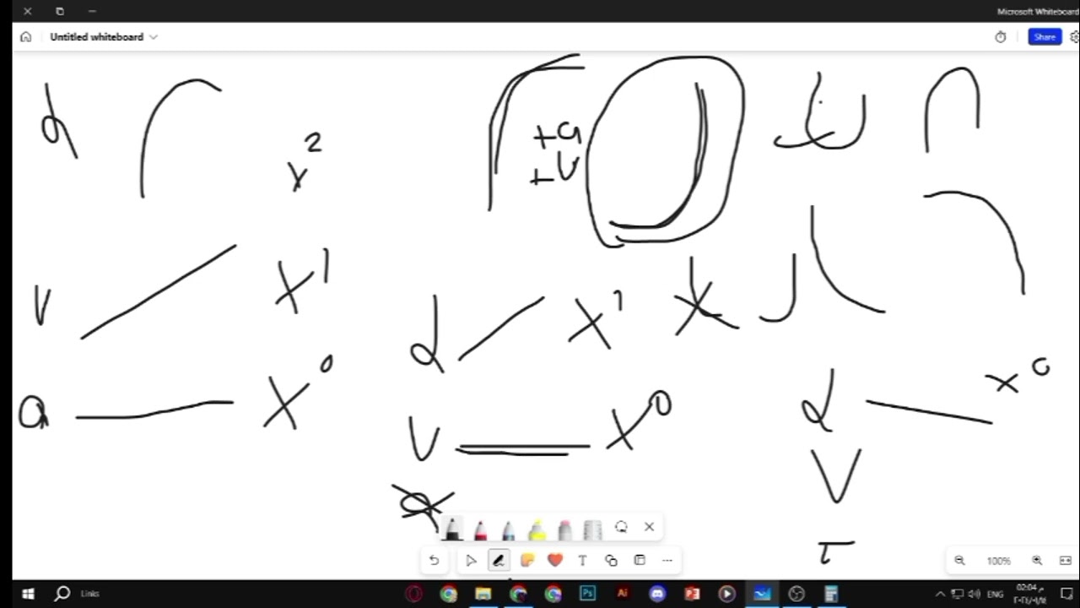Add a sticky note

[527, 560]
